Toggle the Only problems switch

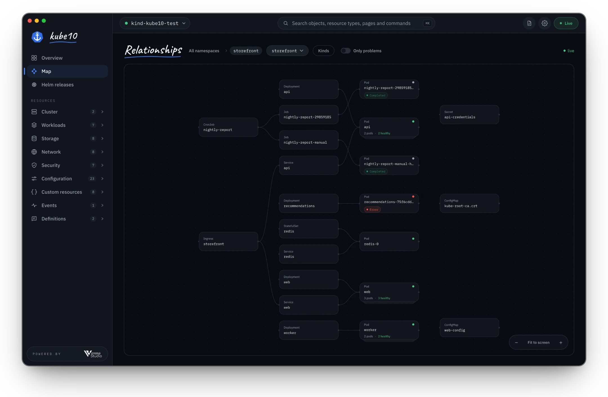tap(345, 51)
